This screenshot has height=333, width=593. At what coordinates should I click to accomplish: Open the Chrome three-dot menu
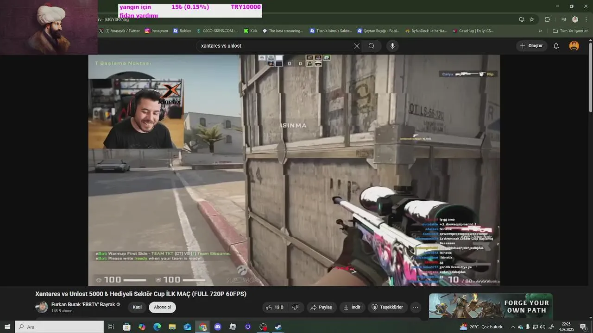coord(587,19)
